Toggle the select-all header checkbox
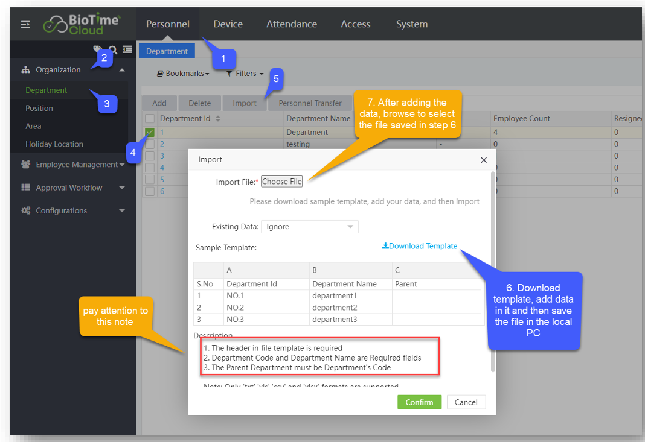This screenshot has width=645, height=442. (150, 119)
